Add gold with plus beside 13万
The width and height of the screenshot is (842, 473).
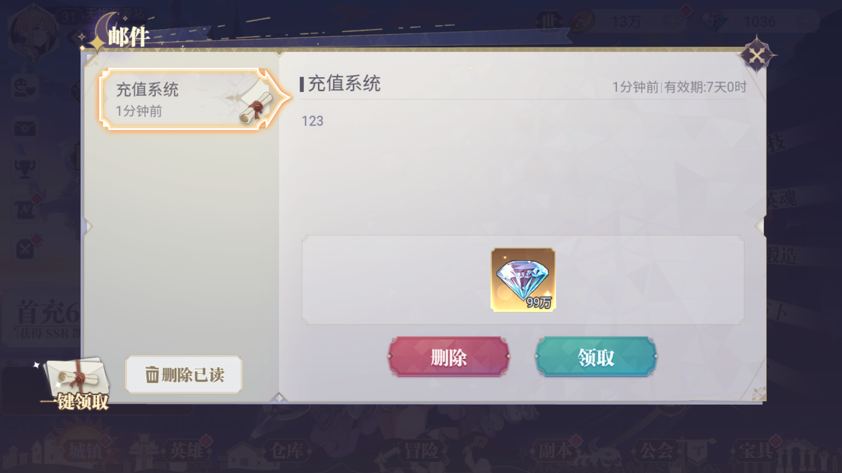tap(673, 22)
